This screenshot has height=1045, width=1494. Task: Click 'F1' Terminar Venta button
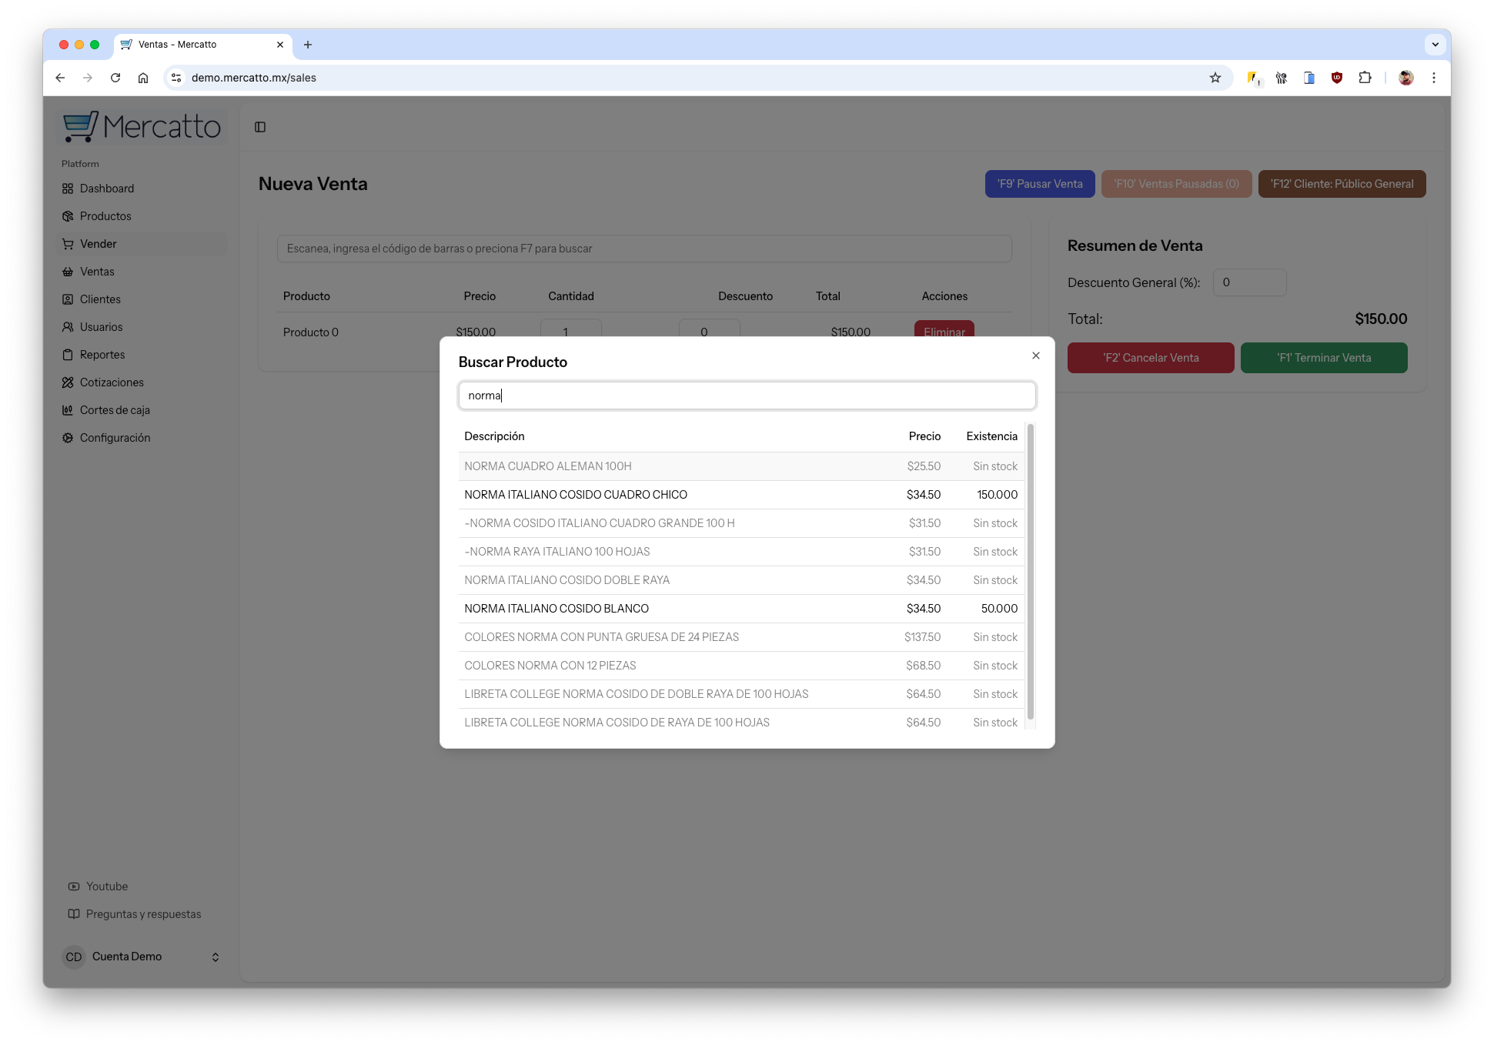click(1324, 358)
